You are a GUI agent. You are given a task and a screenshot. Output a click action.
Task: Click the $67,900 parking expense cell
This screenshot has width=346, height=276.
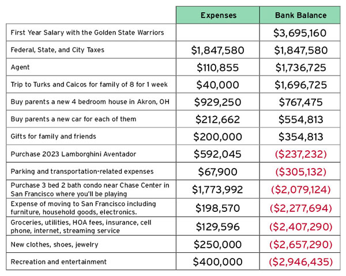click(218, 171)
